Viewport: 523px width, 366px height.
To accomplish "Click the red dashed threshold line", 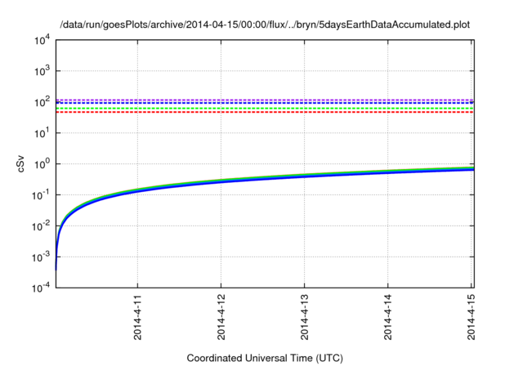I will (265, 112).
